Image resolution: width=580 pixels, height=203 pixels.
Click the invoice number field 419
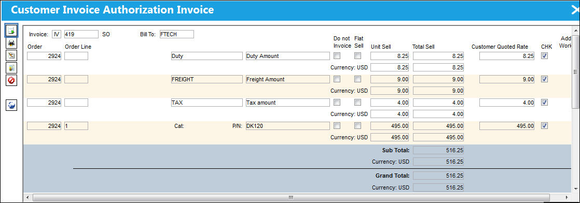[81, 34]
